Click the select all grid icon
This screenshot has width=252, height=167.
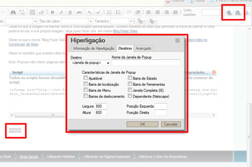point(32,12)
